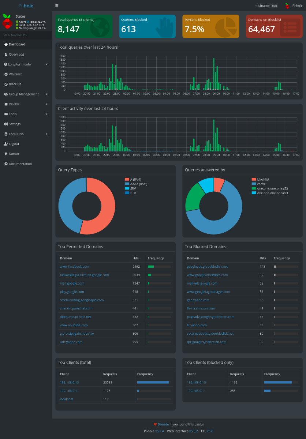This screenshot has height=439, width=306.
Task: Toggle PTR legend entry in Query Types
Action: 130,192
